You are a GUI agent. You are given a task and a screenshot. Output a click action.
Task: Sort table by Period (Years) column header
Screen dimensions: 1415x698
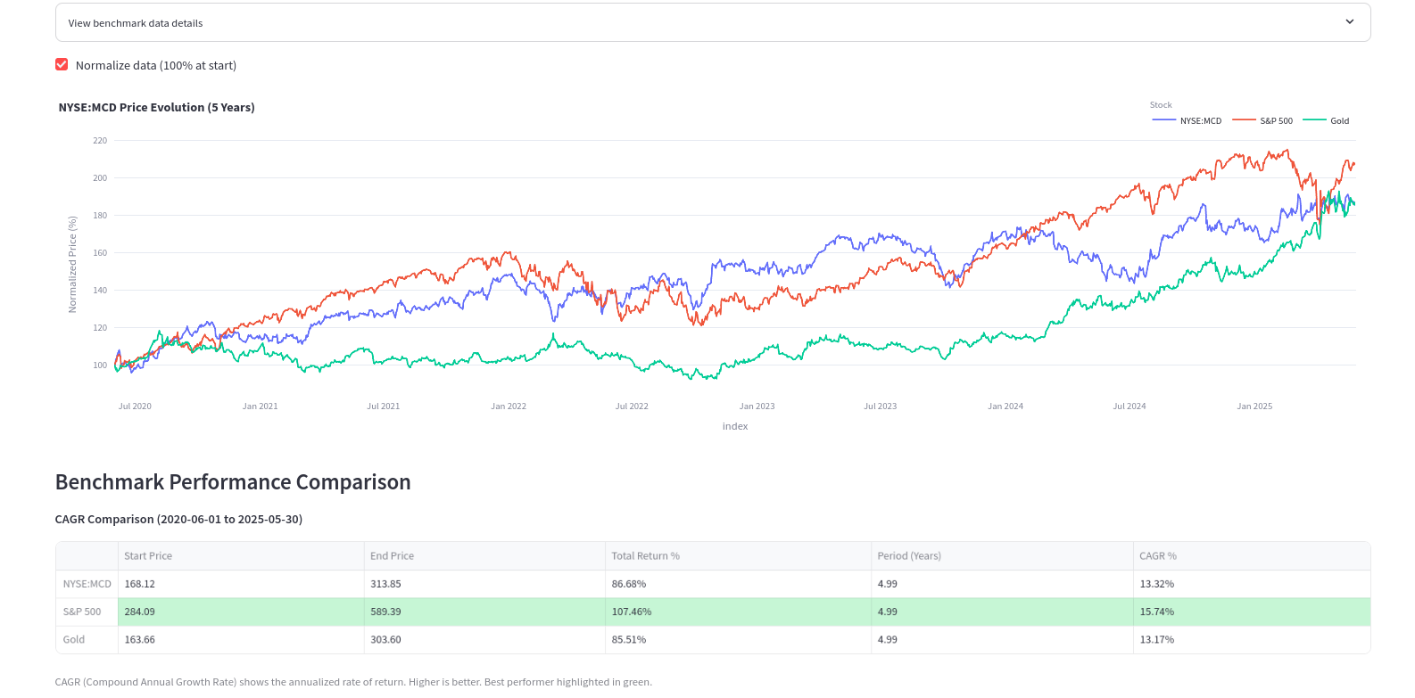tap(1002, 556)
